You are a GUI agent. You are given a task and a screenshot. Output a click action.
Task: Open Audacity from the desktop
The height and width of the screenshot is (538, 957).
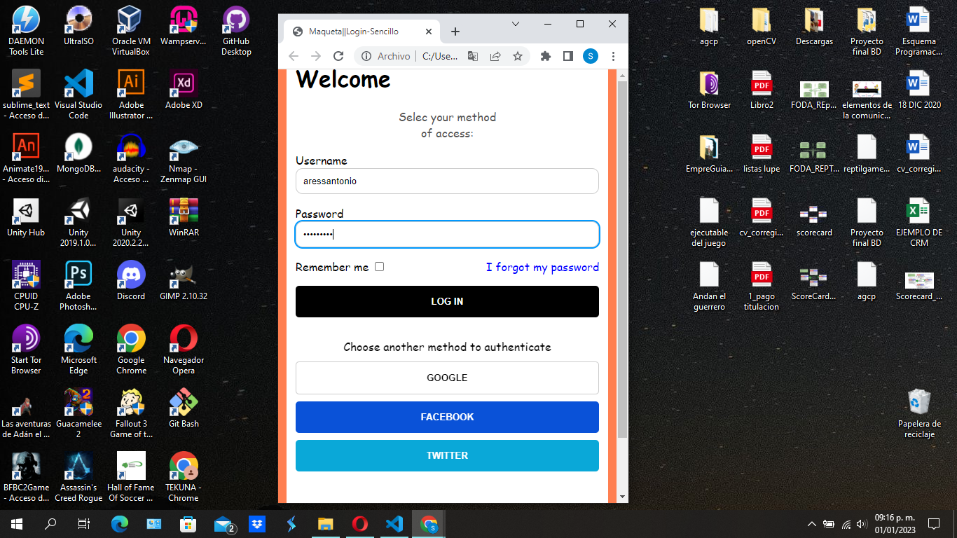pos(130,147)
